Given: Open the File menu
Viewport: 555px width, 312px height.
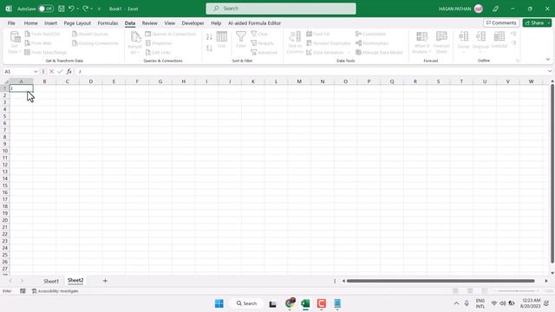Looking at the screenshot, I should point(11,23).
